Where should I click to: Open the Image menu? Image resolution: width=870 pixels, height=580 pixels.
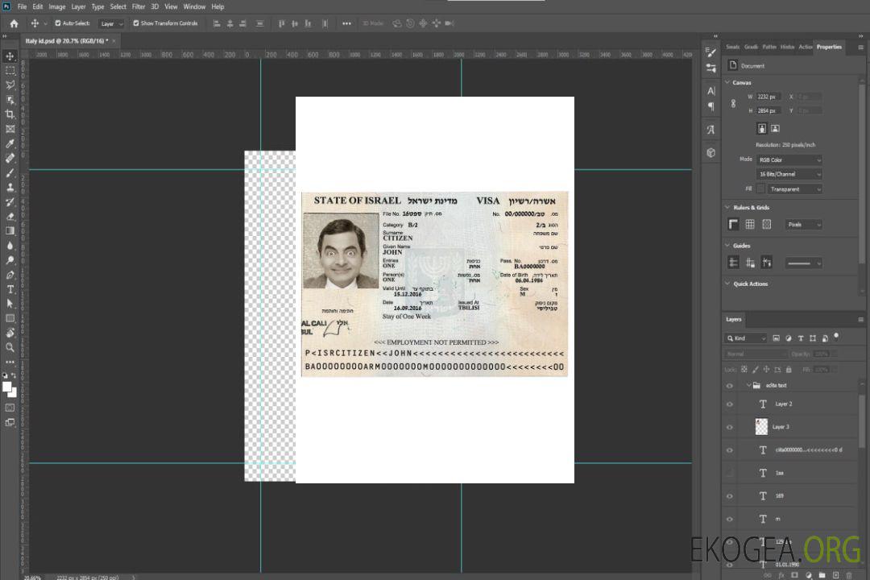pos(56,6)
